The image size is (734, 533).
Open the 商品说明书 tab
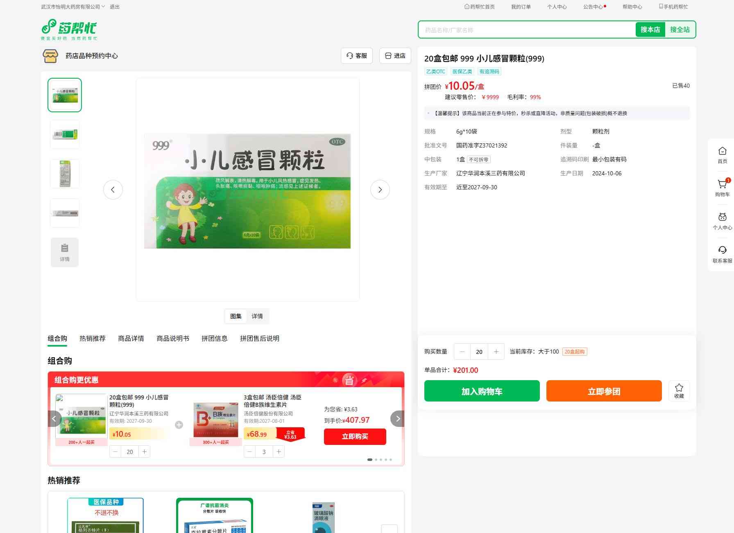click(173, 338)
